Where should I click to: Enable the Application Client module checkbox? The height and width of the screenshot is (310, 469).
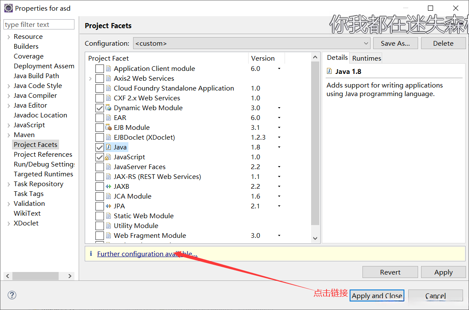pos(100,69)
